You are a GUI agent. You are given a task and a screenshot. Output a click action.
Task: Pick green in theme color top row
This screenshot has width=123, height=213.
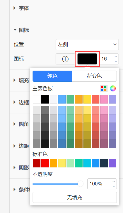[70, 99]
